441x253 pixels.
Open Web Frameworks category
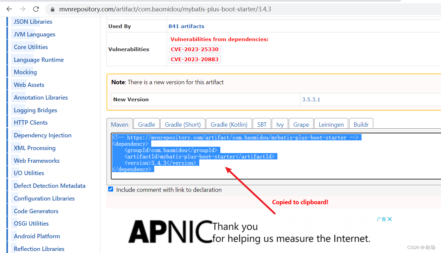point(37,161)
